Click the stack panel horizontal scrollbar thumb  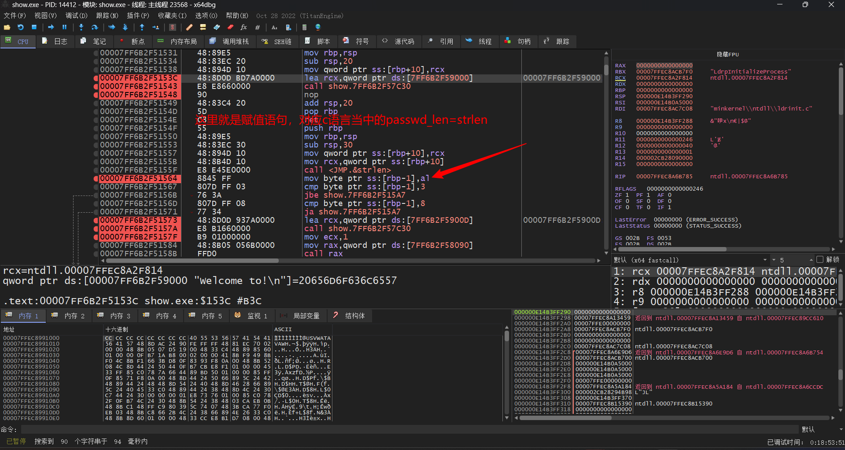pos(566,418)
